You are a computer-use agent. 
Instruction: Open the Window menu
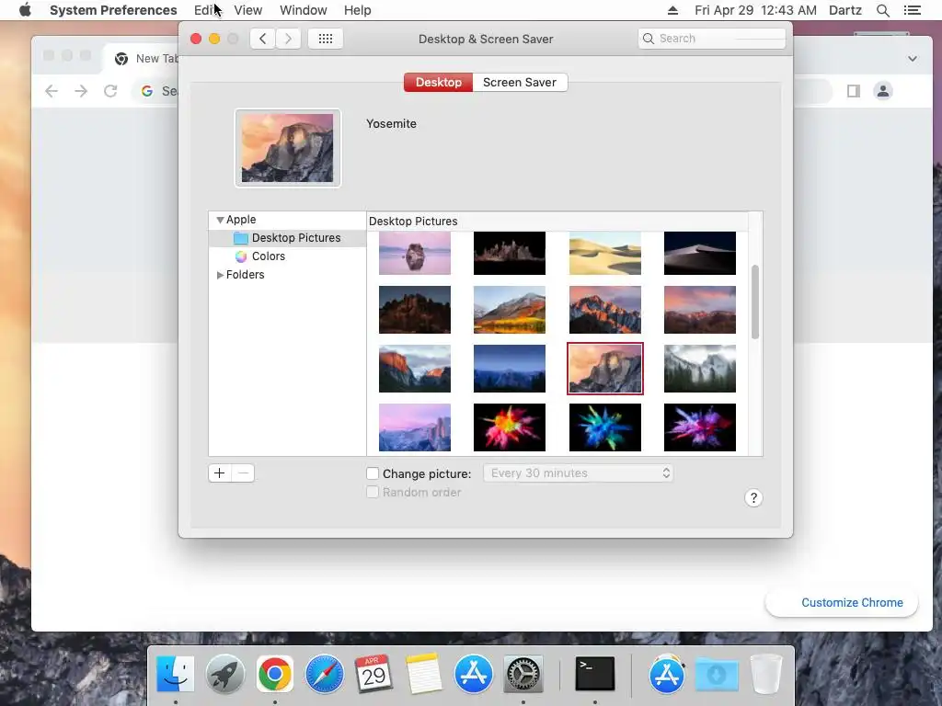tap(304, 10)
